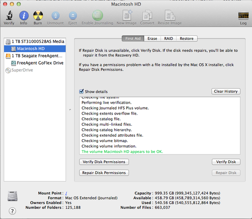This screenshot has width=252, height=219.
Task: Click the Clear History button
Action: pyautogui.click(x=226, y=92)
